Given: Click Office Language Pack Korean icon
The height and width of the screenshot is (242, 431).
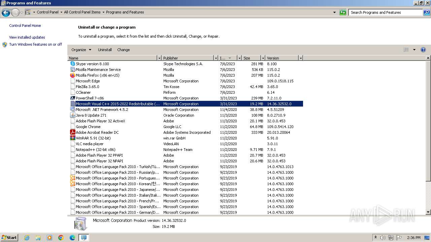Looking at the screenshot, I should (72, 184).
